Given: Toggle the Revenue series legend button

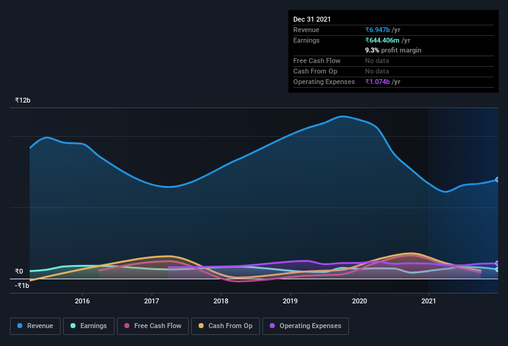Looking at the screenshot, I should (x=35, y=326).
